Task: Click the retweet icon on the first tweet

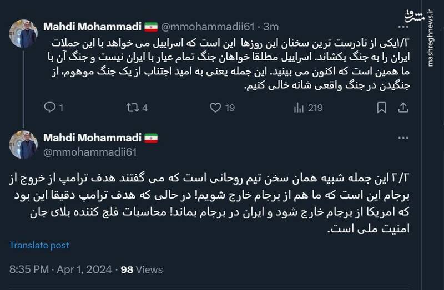Action: pos(133,108)
